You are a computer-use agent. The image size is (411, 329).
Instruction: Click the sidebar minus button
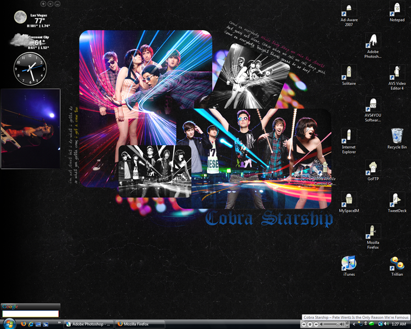pyautogui.click(x=58, y=4)
